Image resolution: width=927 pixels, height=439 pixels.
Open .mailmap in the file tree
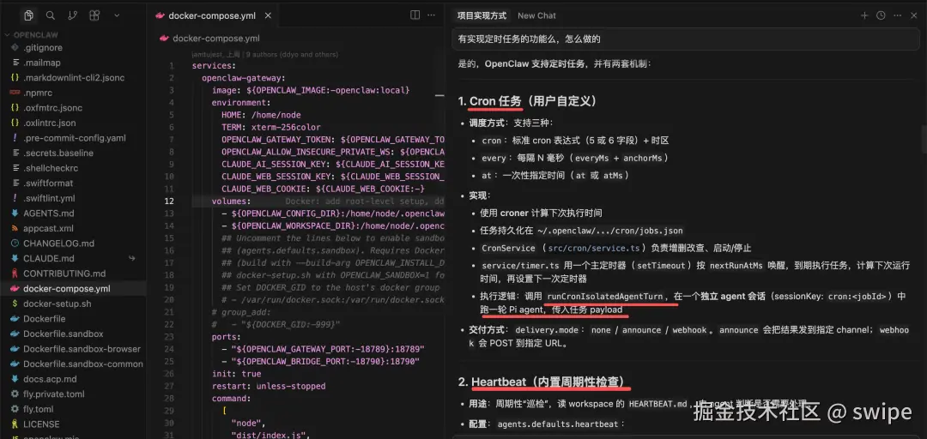click(42, 63)
